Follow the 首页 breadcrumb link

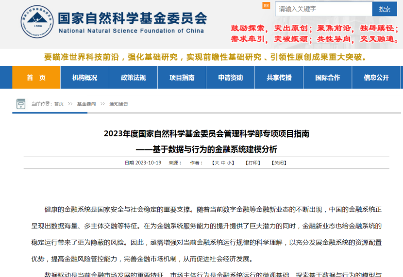(x=59, y=104)
